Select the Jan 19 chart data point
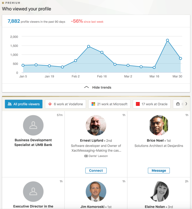192x209 pixels. tap(49, 66)
